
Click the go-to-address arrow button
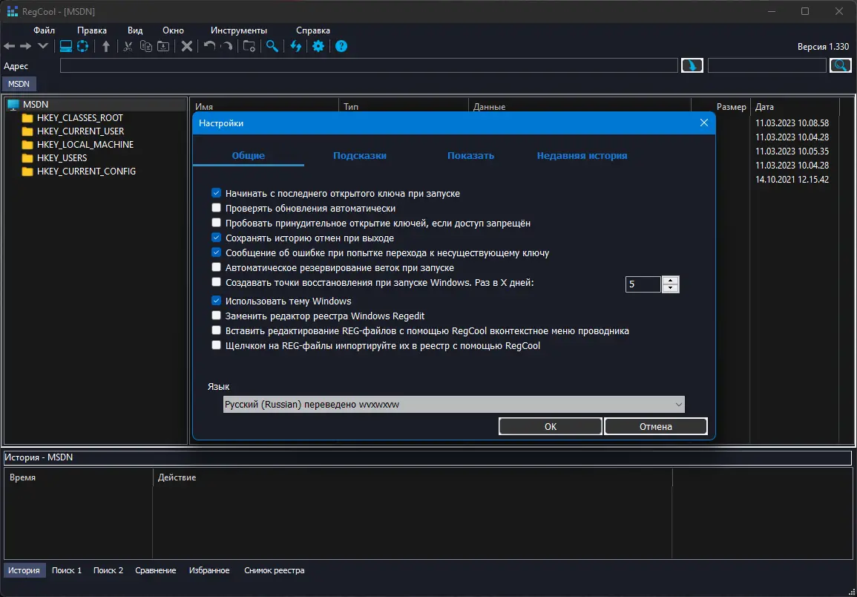pos(692,65)
